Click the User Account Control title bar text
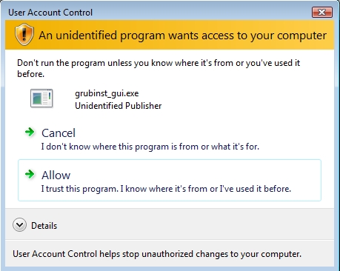Image resolution: width=340 pixels, height=271 pixels. pos(50,13)
